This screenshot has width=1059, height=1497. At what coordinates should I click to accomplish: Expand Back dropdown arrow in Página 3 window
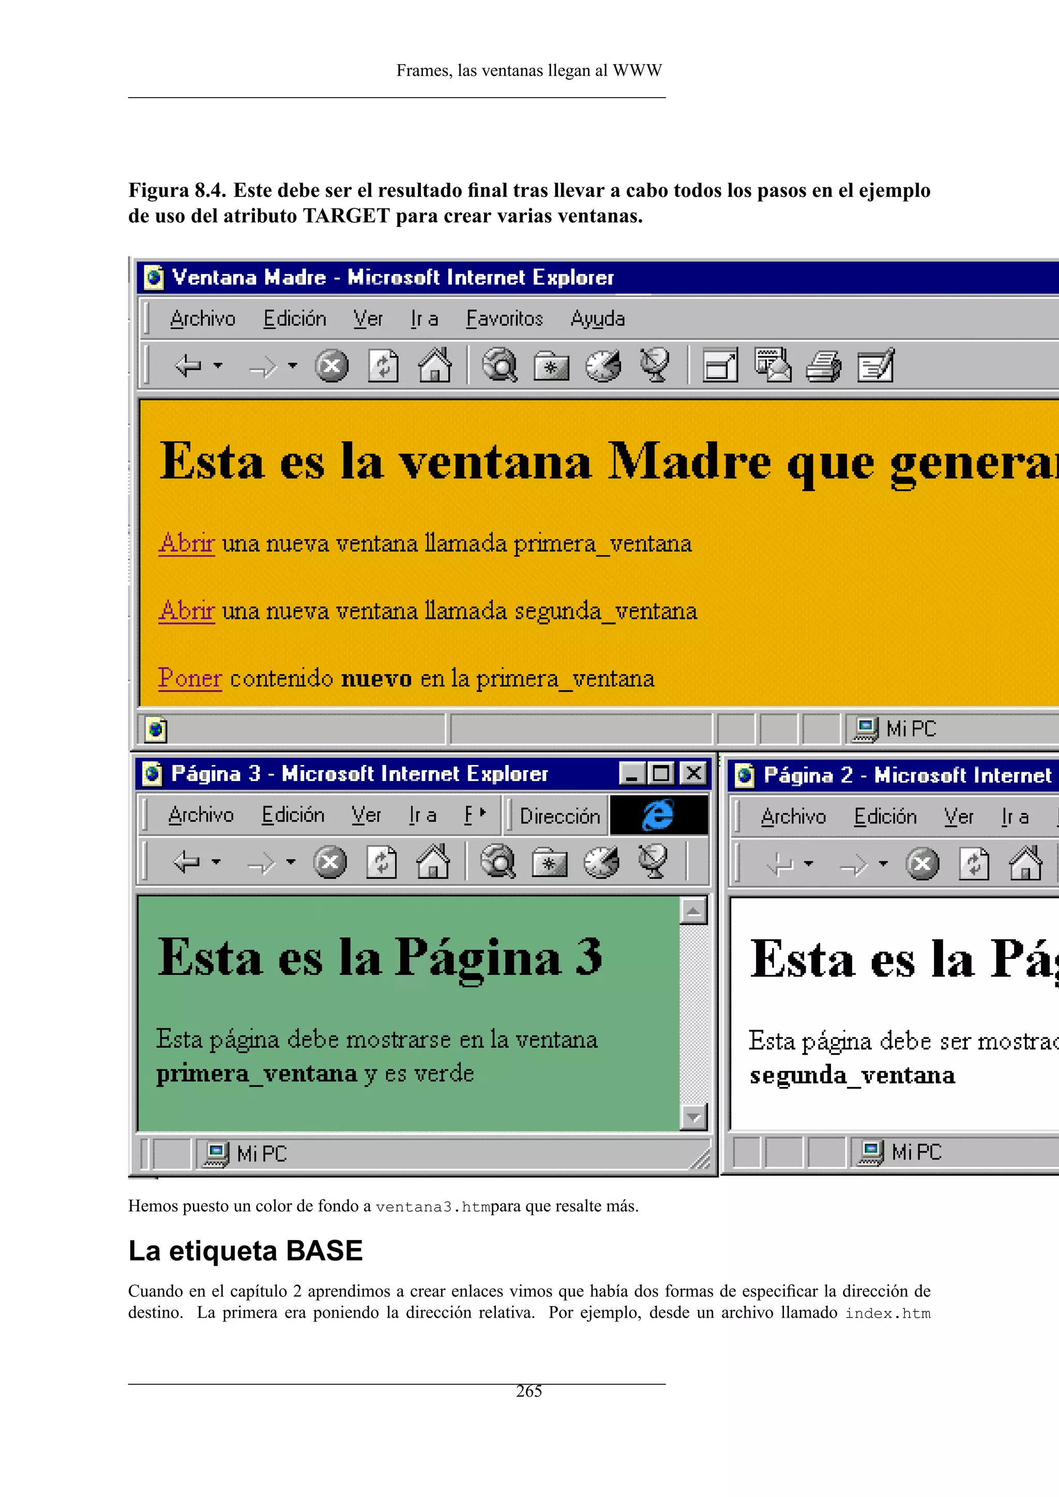tap(217, 862)
